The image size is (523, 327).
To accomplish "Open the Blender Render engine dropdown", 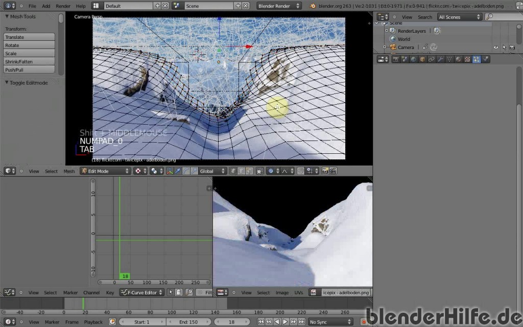I will pyautogui.click(x=278, y=6).
